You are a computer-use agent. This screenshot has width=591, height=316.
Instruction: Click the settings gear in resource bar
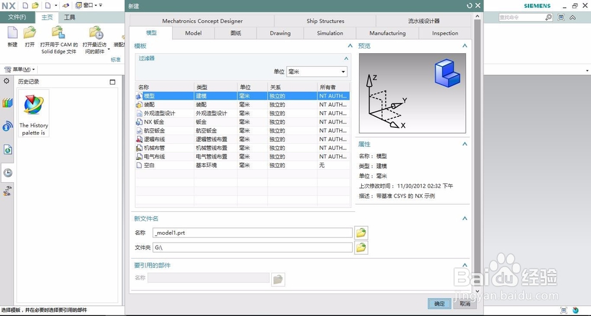(7, 81)
